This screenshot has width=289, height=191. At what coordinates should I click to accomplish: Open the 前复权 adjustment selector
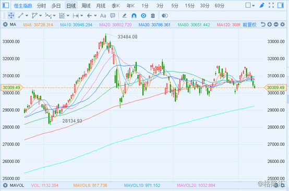point(249,25)
